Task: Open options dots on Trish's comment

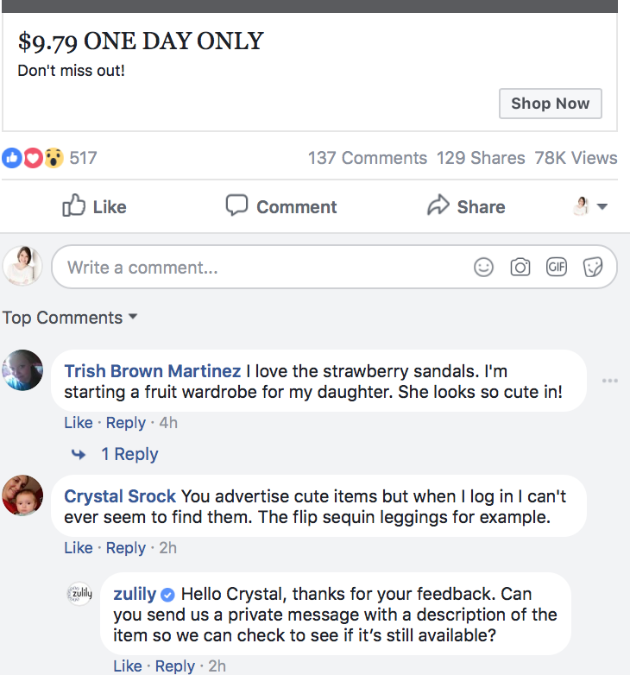Action: (610, 381)
